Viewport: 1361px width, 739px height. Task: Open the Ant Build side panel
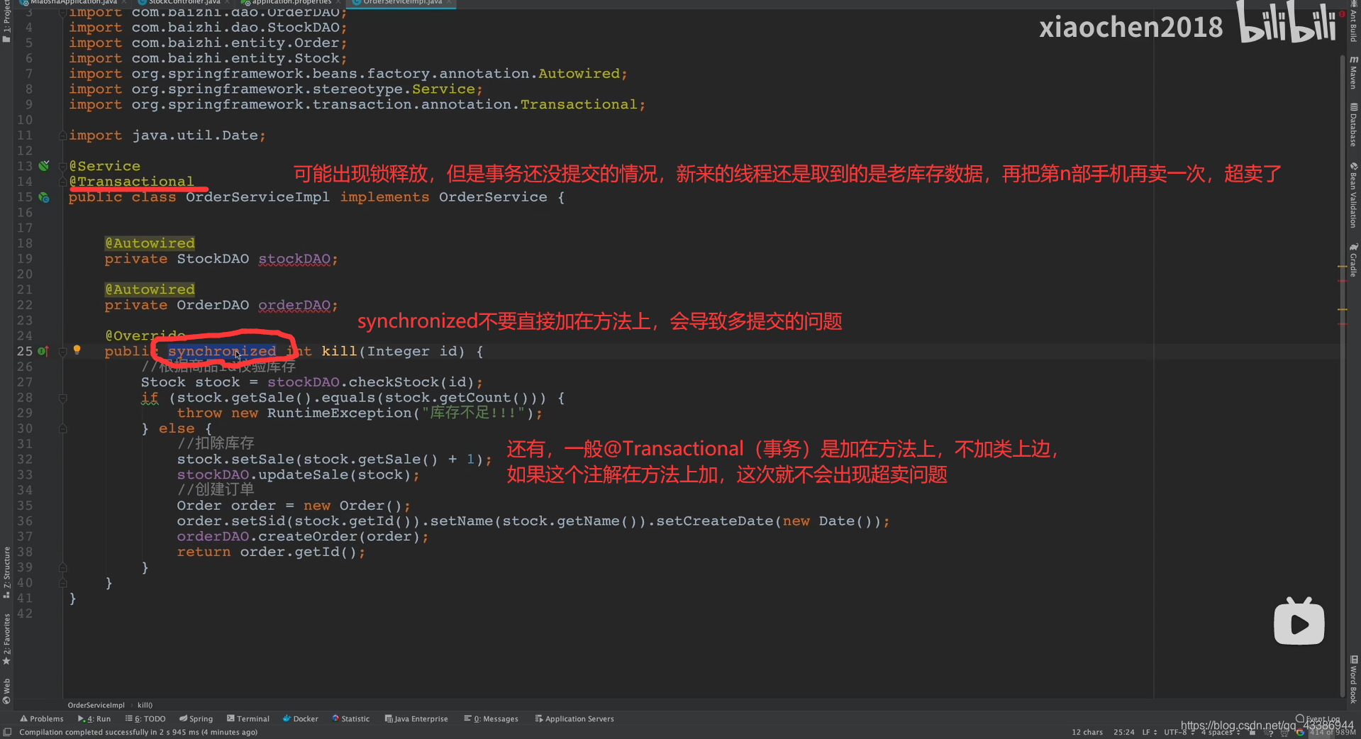(1353, 23)
